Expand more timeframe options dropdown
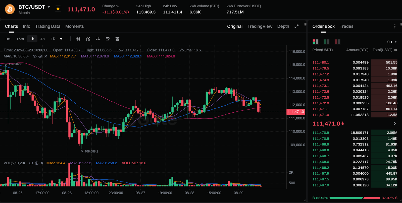This screenshot has width=402, height=203. pyautogui.click(x=61, y=39)
